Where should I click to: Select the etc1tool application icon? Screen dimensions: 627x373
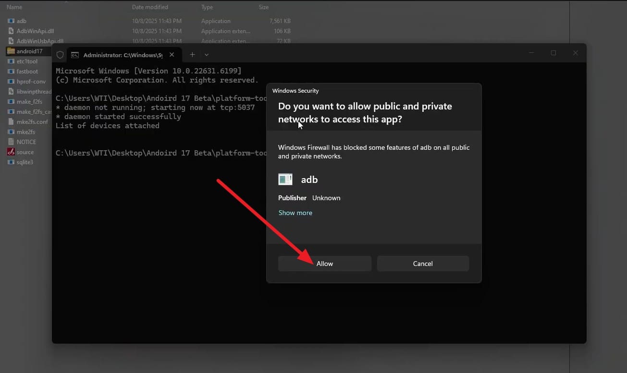(11, 61)
